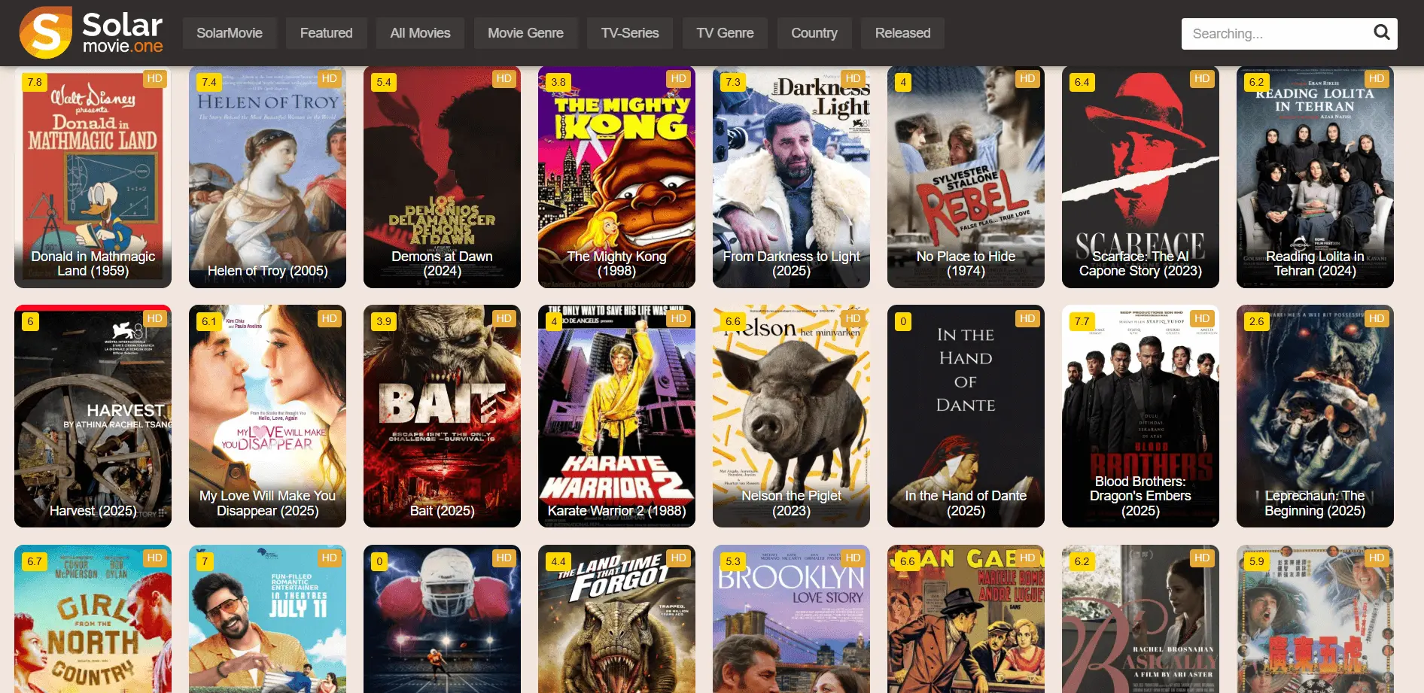Open the July 11 romantic entertainer poster
1424x693 pixels.
click(x=267, y=619)
